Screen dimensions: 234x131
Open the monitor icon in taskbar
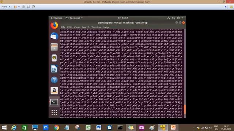tap(35, 128)
